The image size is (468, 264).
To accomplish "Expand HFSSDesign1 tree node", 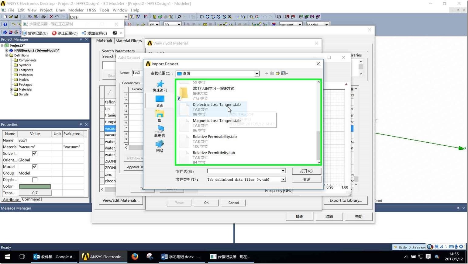I will [x=7, y=50].
